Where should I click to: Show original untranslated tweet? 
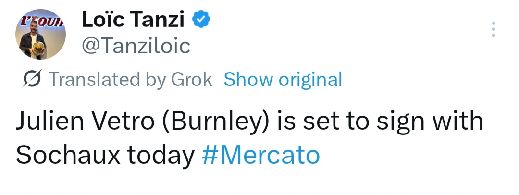(283, 79)
